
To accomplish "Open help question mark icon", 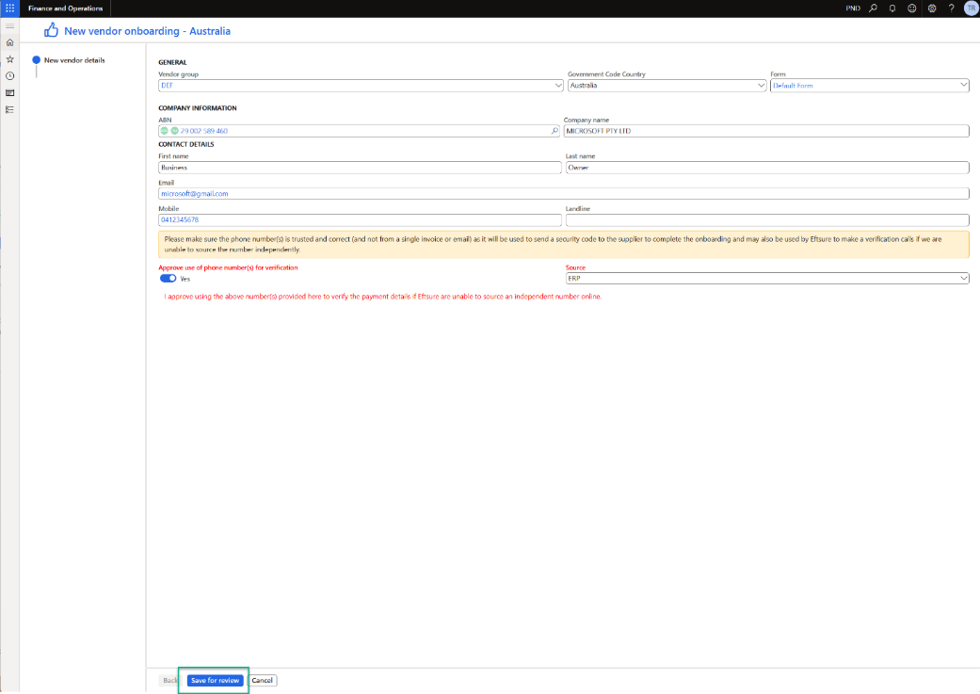I will (951, 8).
